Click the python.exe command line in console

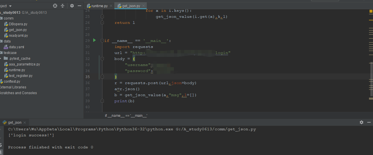click(x=132, y=129)
